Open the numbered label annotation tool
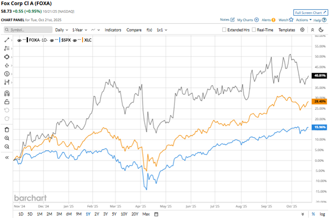This screenshot has width=329, height=218. point(7,74)
